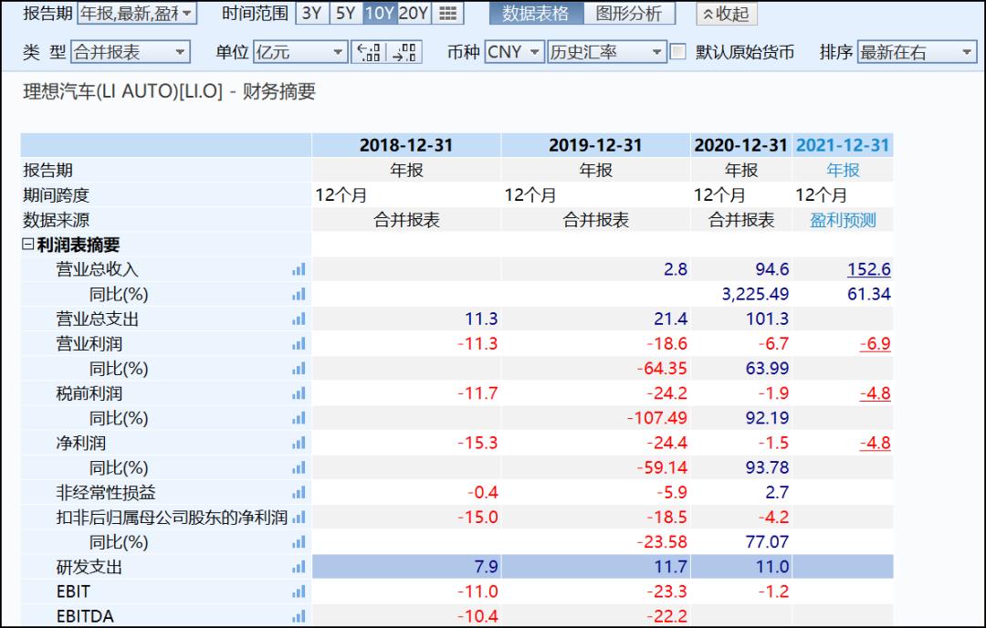Screen dimensions: 986x628
Task: Click forecast revenue value 152.6
Action: tap(868, 269)
